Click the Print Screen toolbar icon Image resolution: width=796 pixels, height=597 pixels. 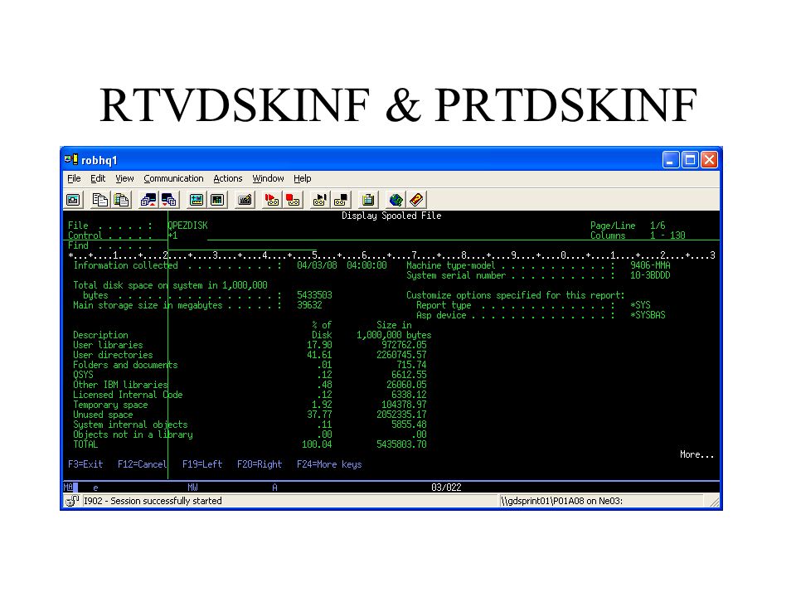(x=73, y=200)
